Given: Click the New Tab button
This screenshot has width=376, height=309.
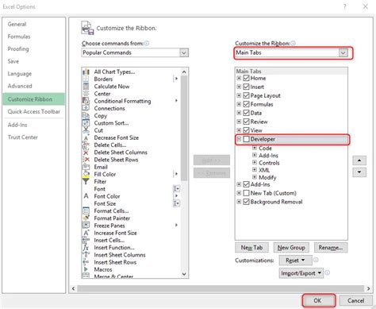Looking at the screenshot, I should [x=251, y=248].
